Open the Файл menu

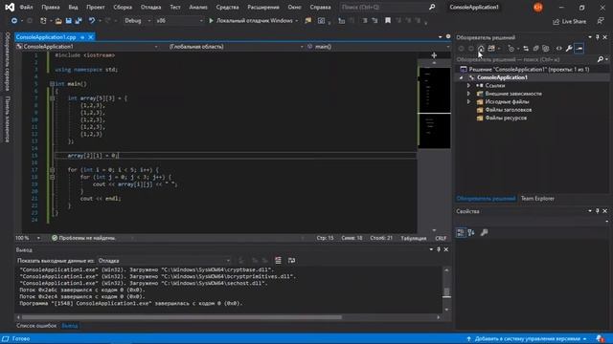26,7
